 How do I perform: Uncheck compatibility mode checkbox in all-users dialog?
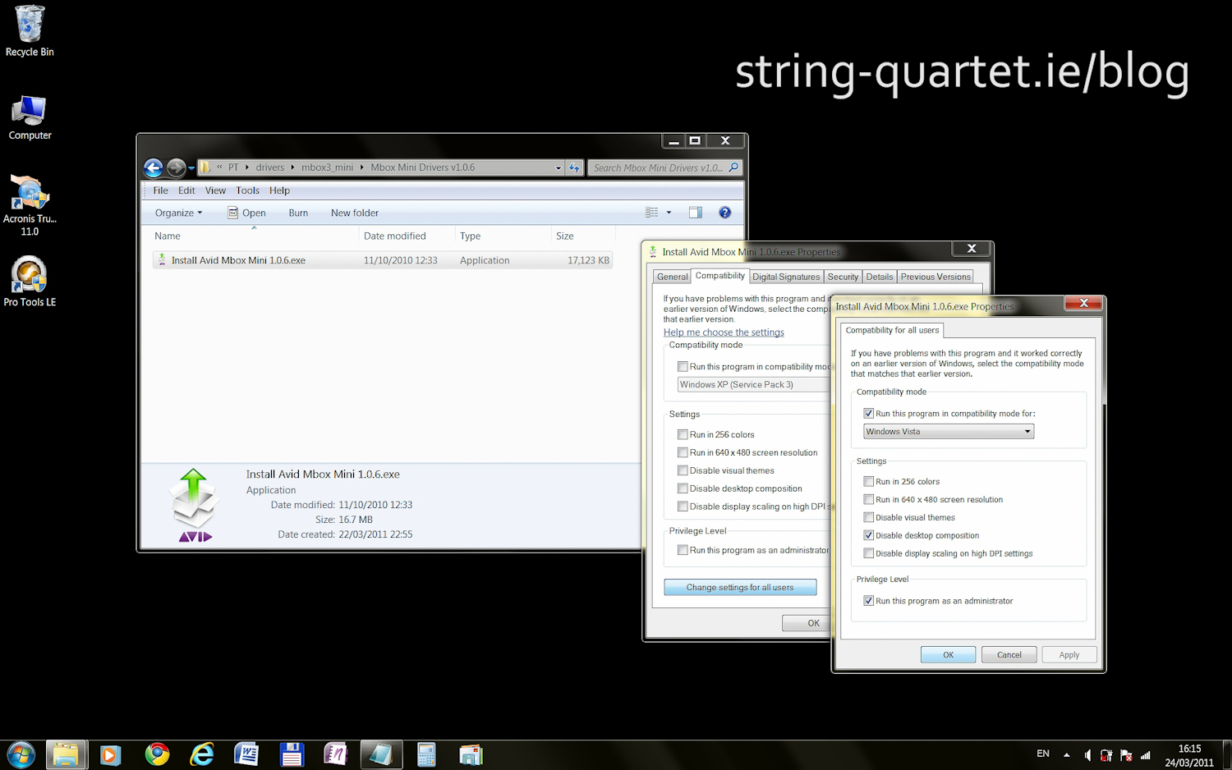[x=868, y=414]
